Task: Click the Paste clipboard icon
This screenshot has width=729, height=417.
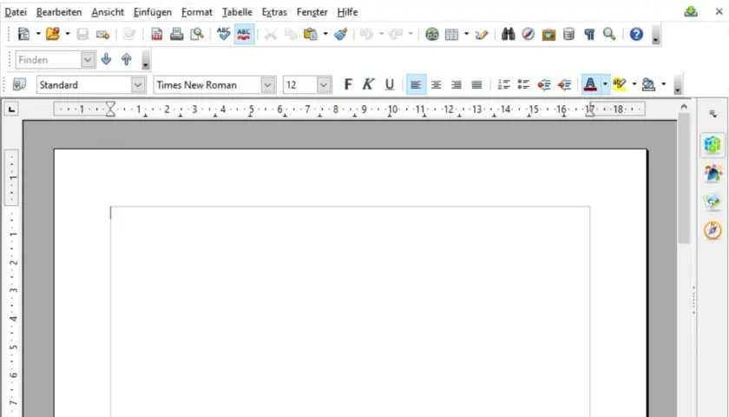Action: [x=310, y=34]
